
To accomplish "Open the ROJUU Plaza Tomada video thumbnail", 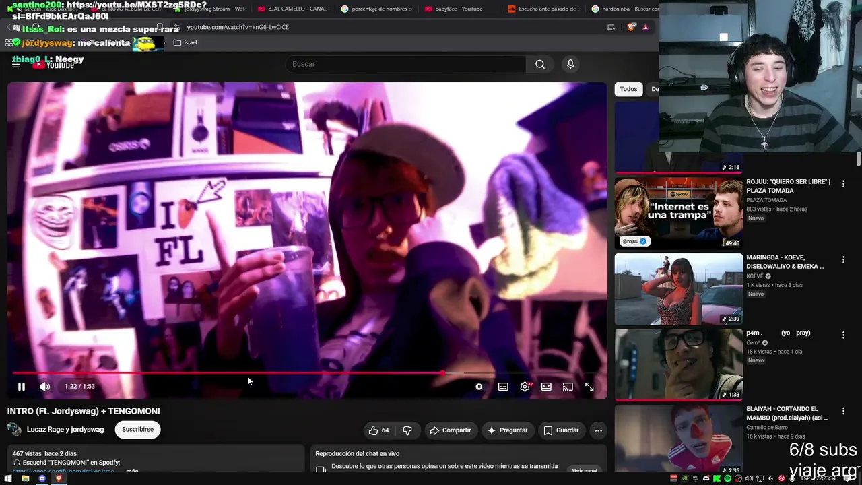I will (678, 213).
